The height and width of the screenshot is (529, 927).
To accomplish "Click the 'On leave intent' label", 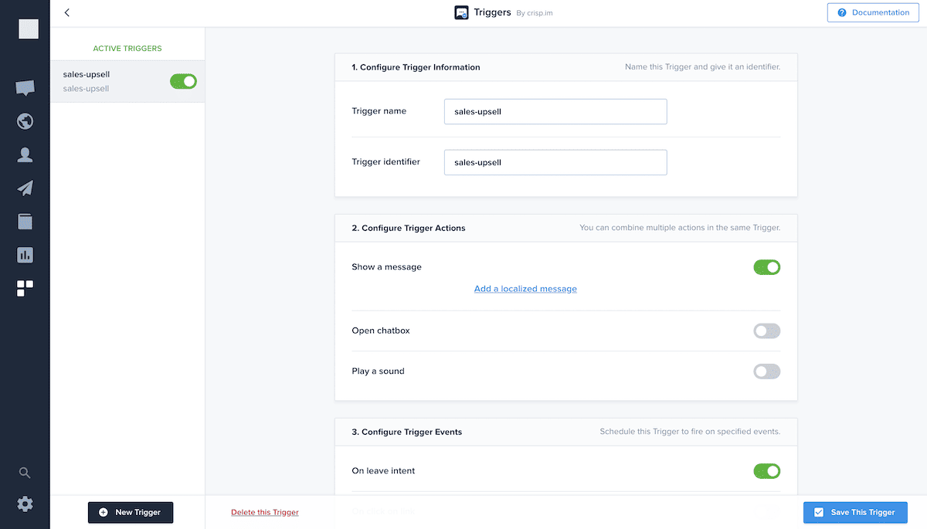I will 383,471.
